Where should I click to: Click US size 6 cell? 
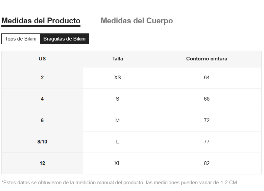coord(42,120)
